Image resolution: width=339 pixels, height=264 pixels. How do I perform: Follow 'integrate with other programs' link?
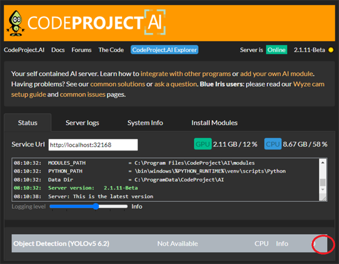point(186,74)
